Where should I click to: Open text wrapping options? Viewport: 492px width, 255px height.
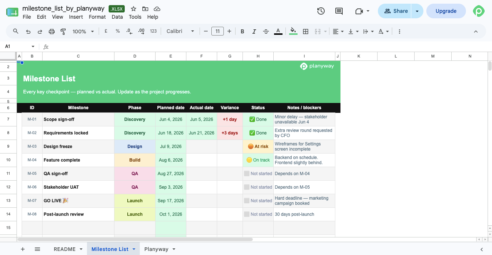pos(368,32)
